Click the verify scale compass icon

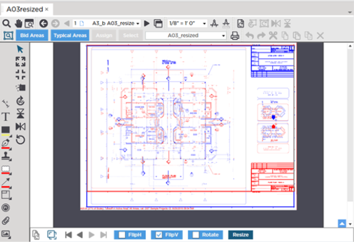click(226, 23)
